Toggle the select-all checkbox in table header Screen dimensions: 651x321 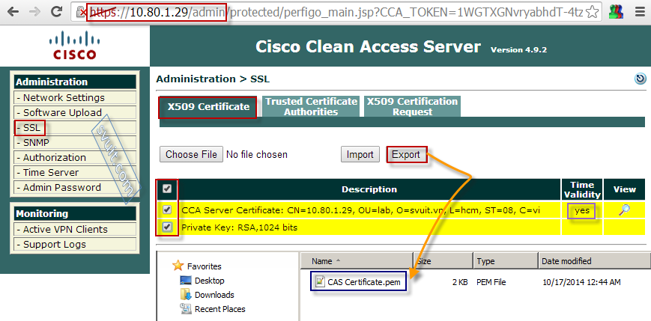[167, 189]
